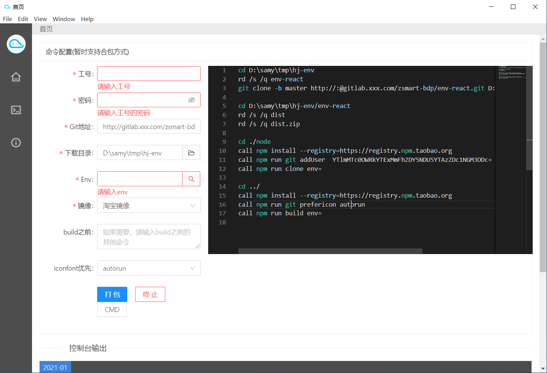Click the 控制台输出 section heading
The height and width of the screenshot is (373, 547).
[x=88, y=348]
